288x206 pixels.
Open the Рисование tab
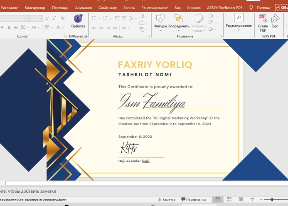pos(9,8)
